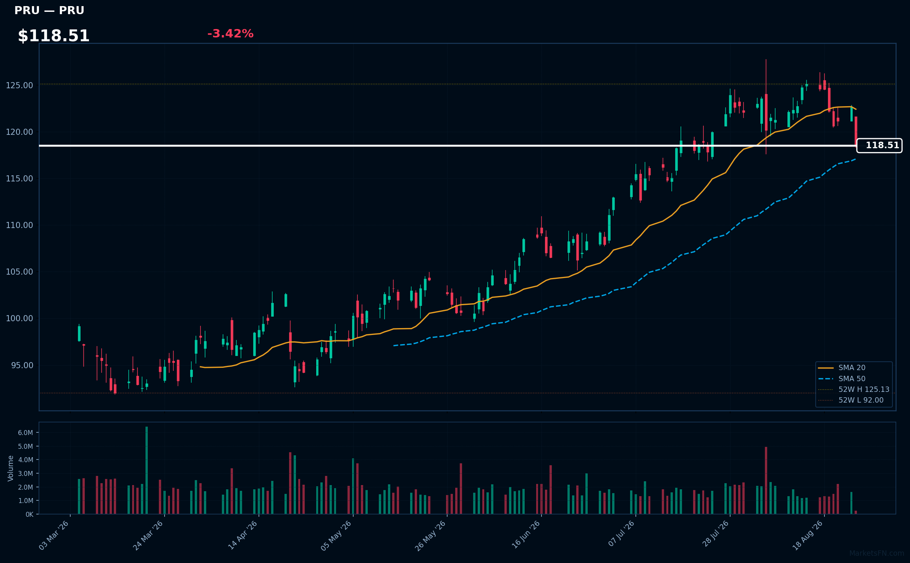Click the 2.0M volume axis label
The height and width of the screenshot is (563, 910).
click(26, 487)
